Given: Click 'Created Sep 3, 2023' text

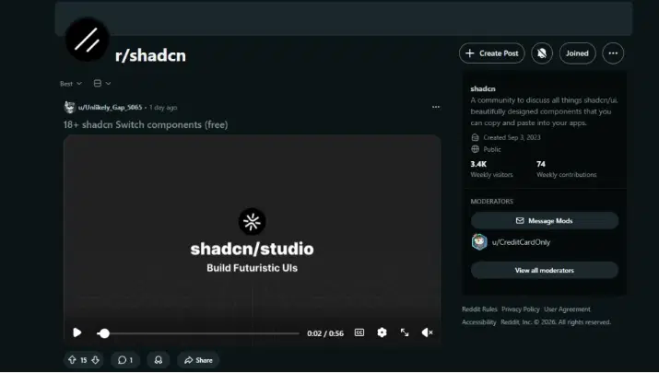Looking at the screenshot, I should point(512,137).
